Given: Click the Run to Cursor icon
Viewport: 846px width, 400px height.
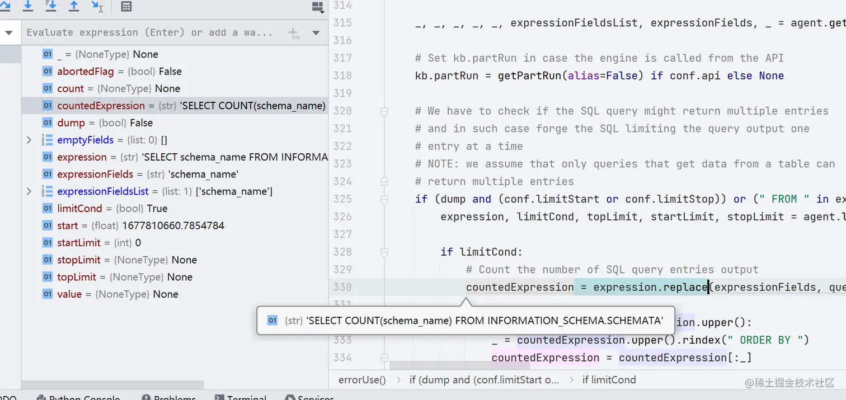Looking at the screenshot, I should click(97, 6).
